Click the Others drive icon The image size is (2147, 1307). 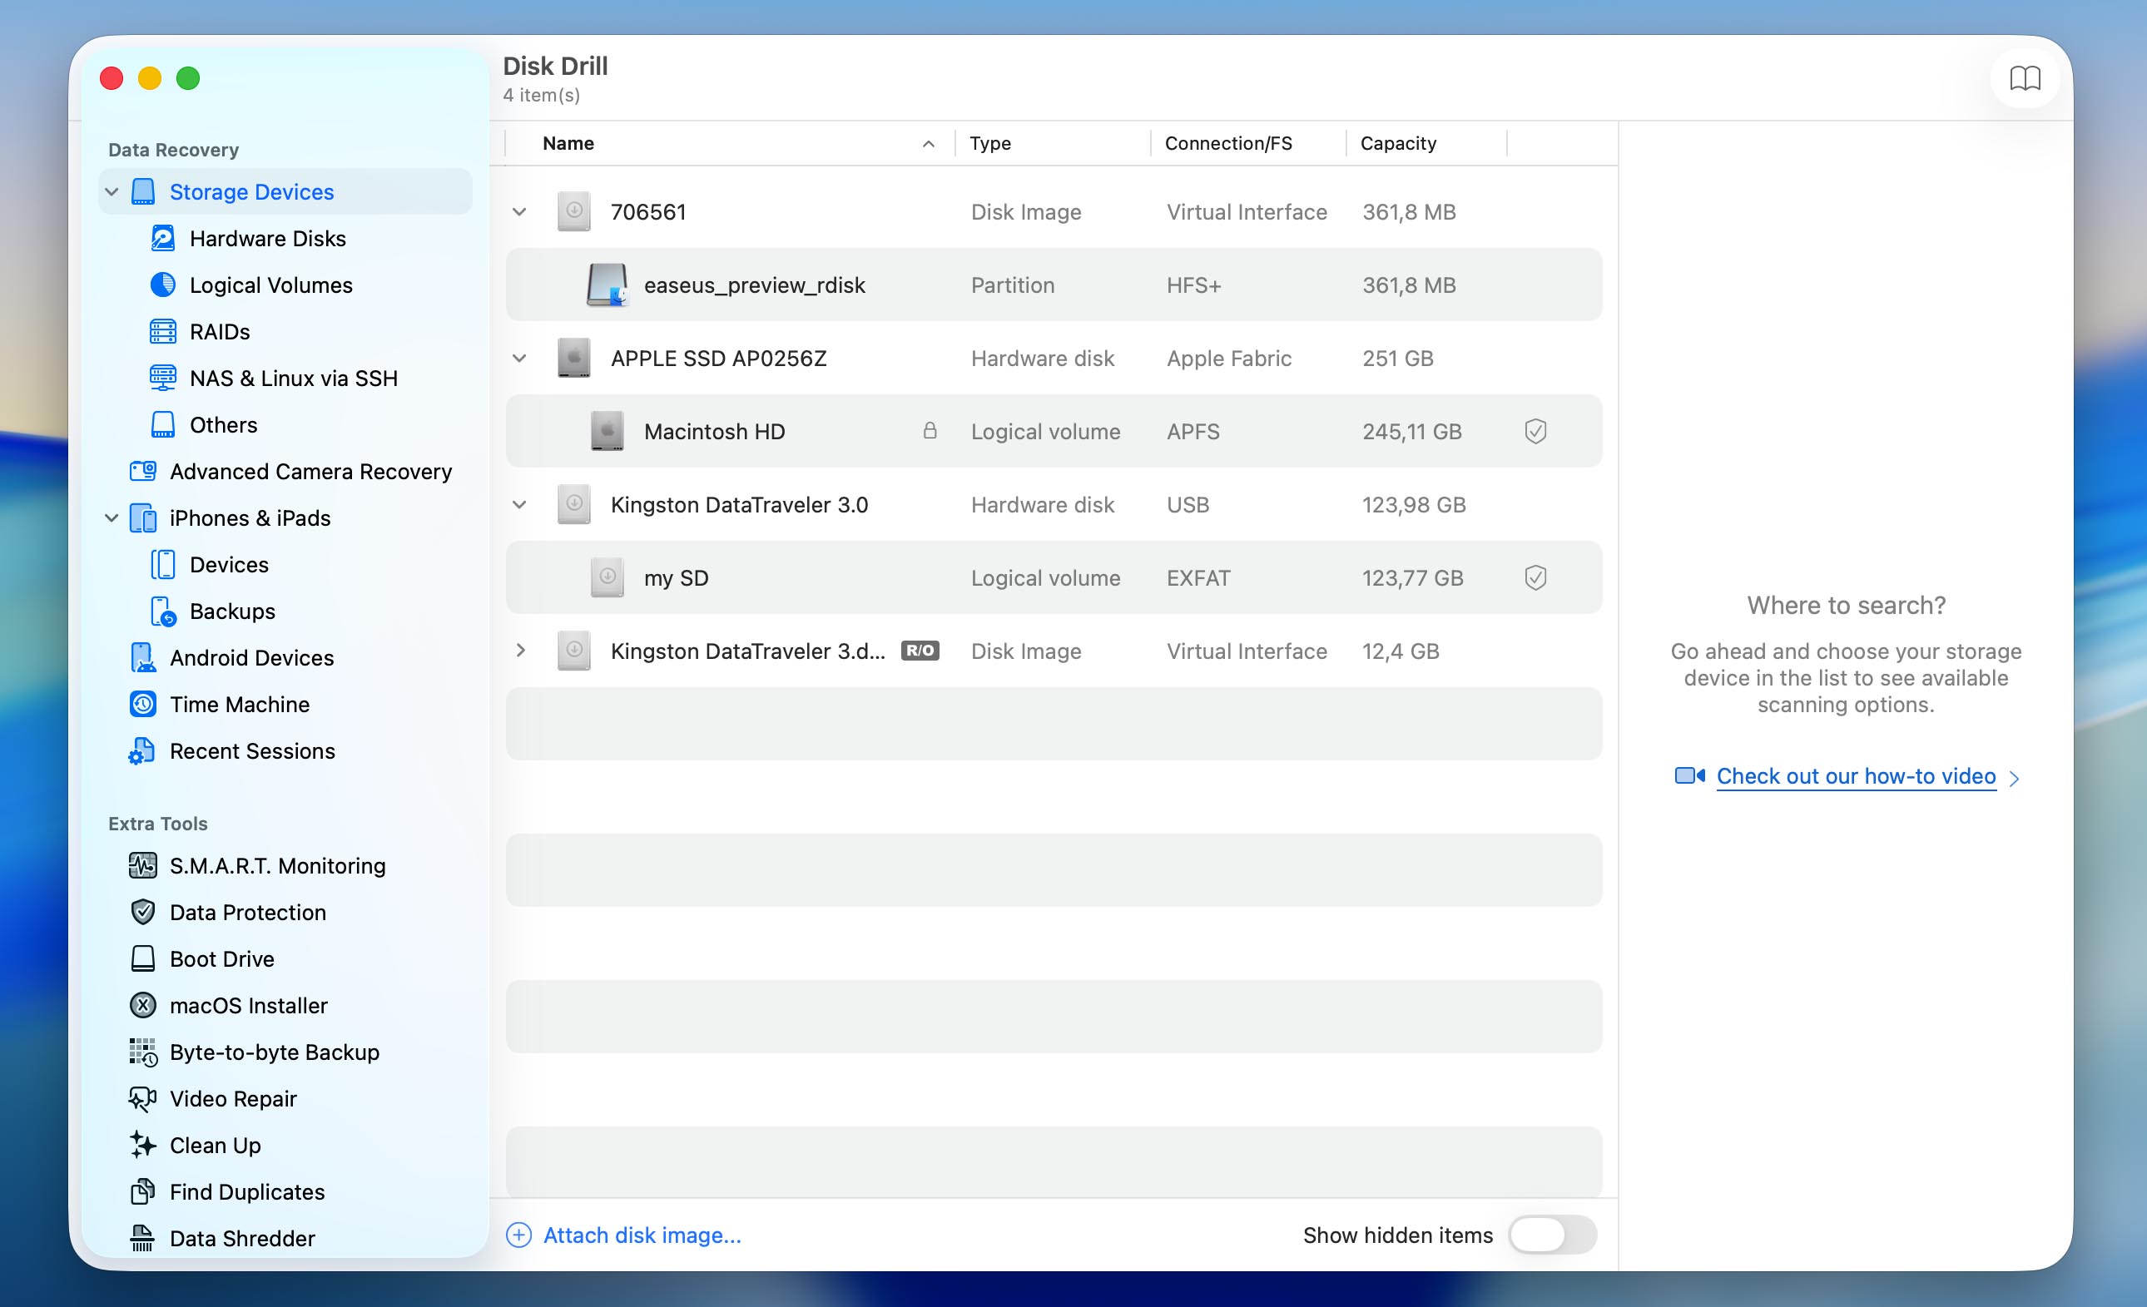pos(163,424)
